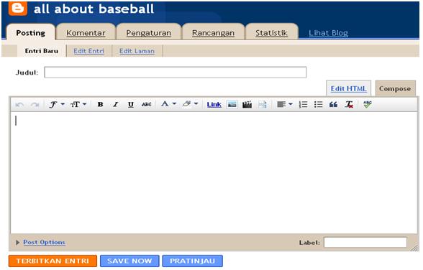
Task: Insert a jump break icon
Action: (262, 104)
